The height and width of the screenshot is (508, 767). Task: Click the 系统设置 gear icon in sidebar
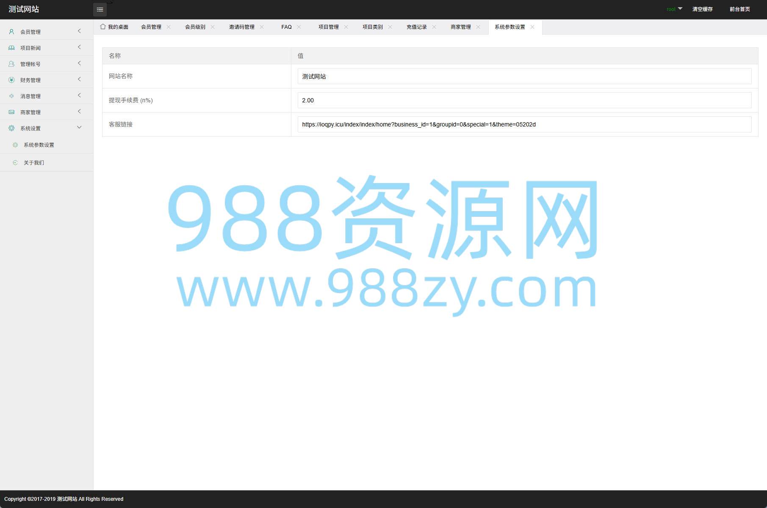(11, 128)
